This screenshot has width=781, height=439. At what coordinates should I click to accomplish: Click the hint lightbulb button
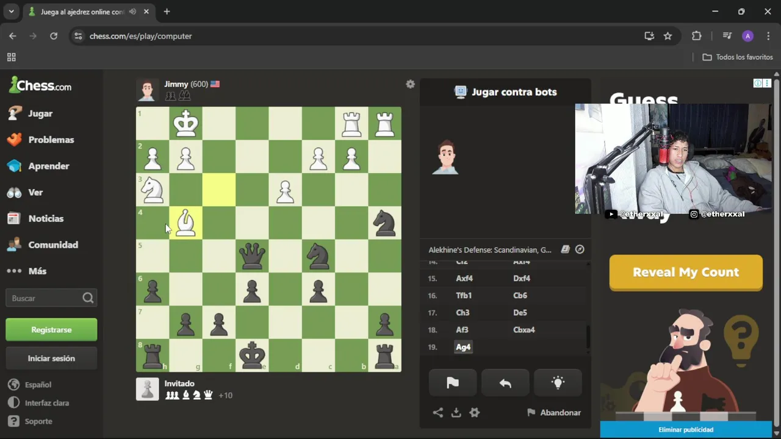click(x=558, y=383)
